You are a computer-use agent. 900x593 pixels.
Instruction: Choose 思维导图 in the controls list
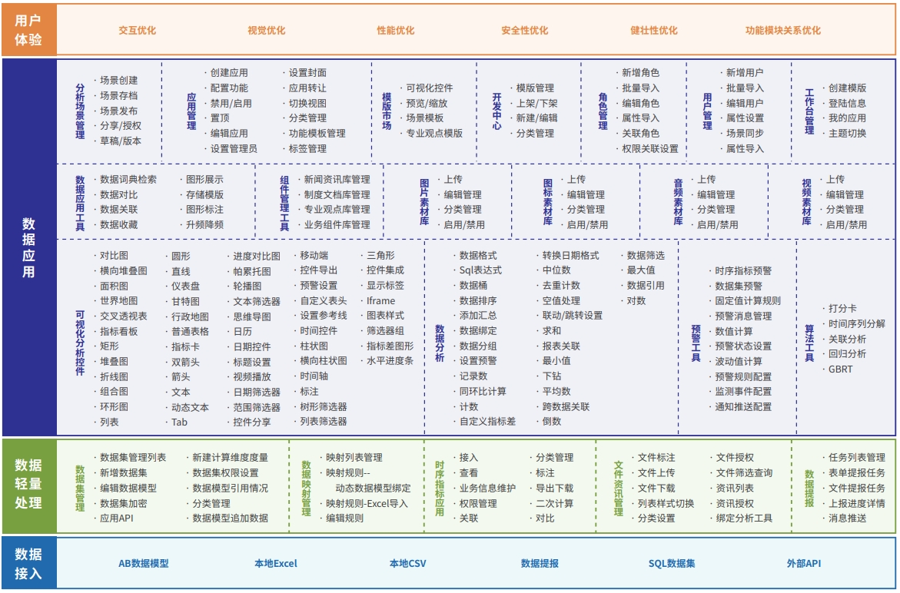pos(252,316)
